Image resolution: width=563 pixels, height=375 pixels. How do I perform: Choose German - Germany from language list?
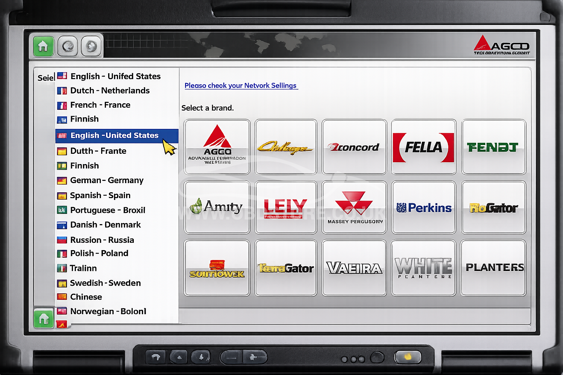pyautogui.click(x=107, y=180)
